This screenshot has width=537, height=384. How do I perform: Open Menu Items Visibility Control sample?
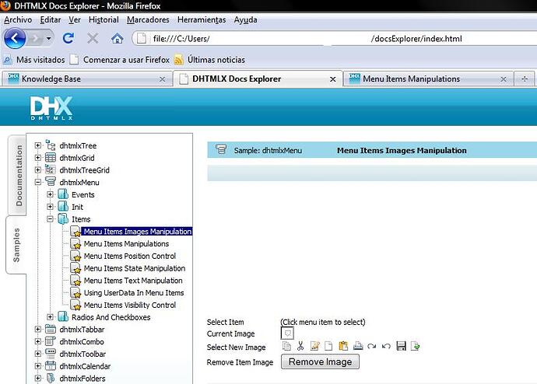point(130,305)
